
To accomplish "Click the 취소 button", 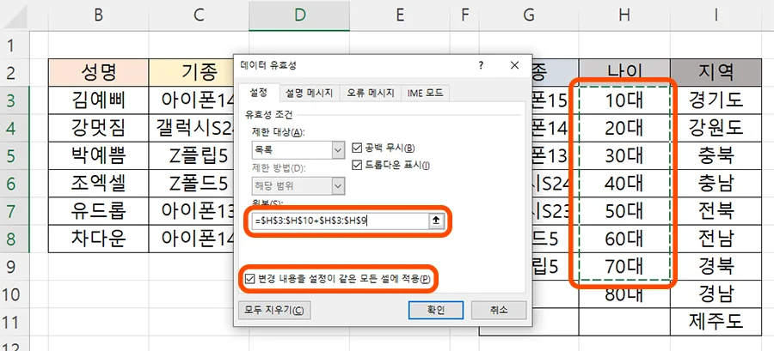I will (x=499, y=310).
